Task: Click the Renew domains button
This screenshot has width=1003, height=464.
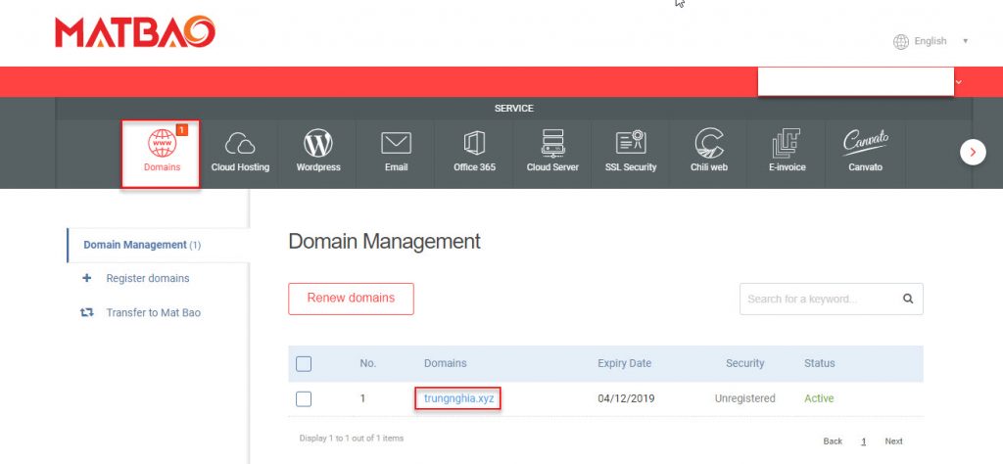Action: [352, 299]
